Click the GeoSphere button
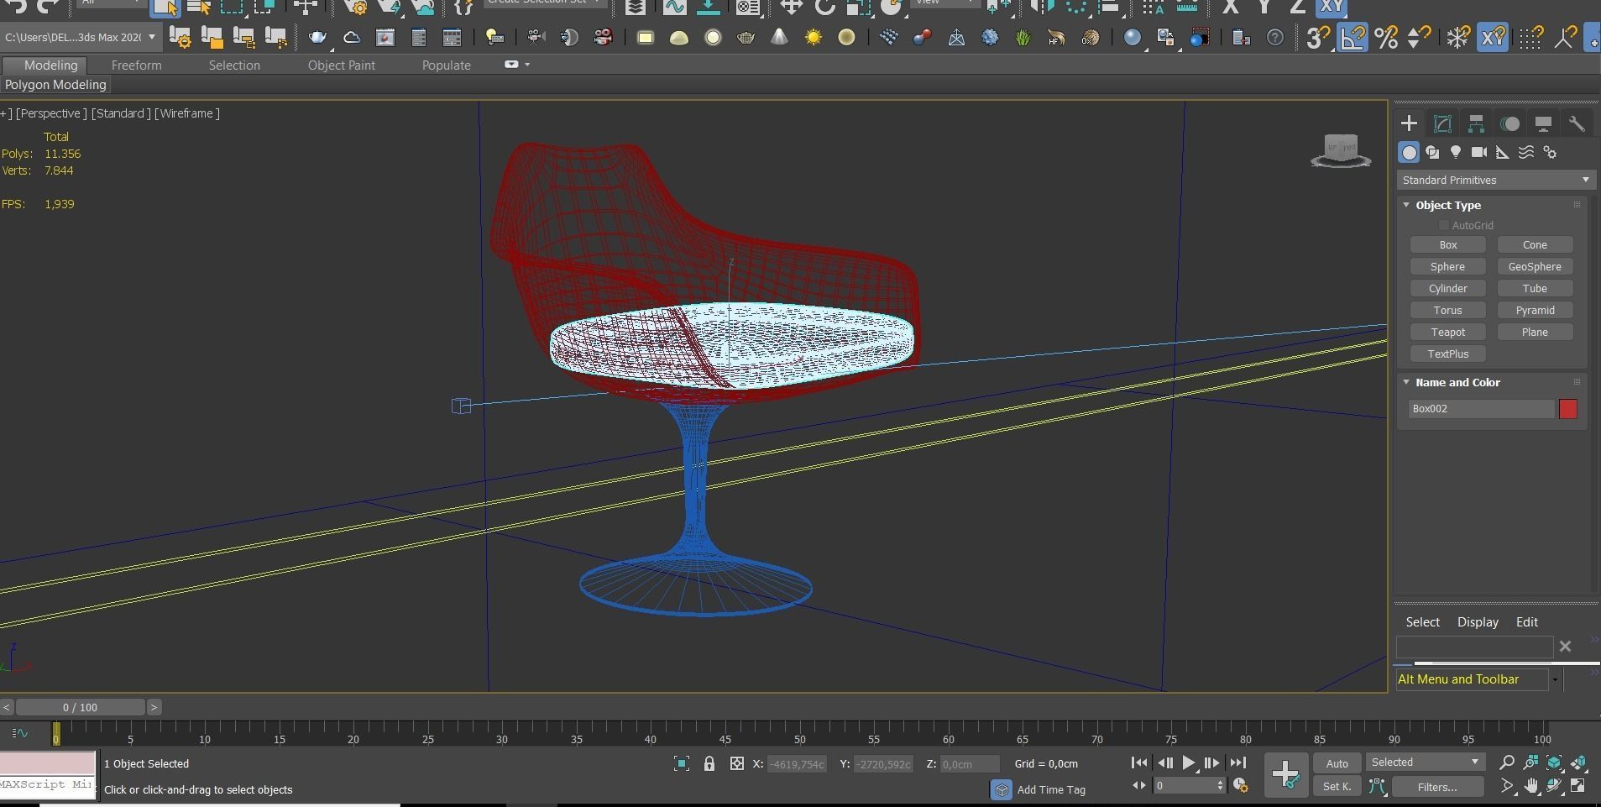Screen dimensions: 1601x807 coord(1535,267)
